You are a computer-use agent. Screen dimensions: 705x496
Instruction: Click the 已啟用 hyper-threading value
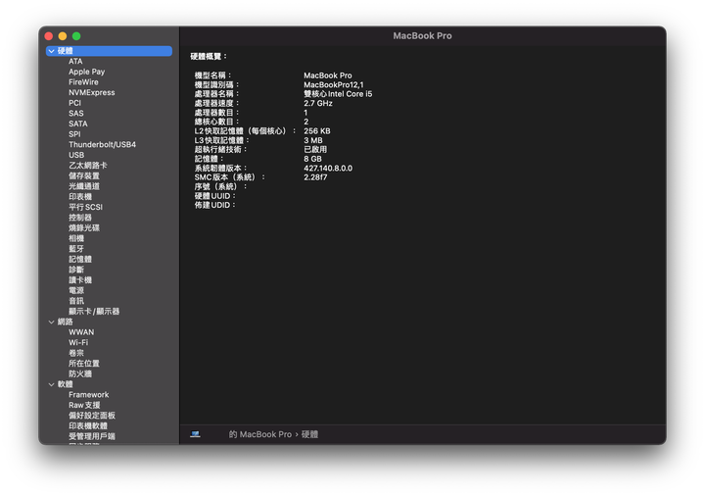tap(315, 149)
